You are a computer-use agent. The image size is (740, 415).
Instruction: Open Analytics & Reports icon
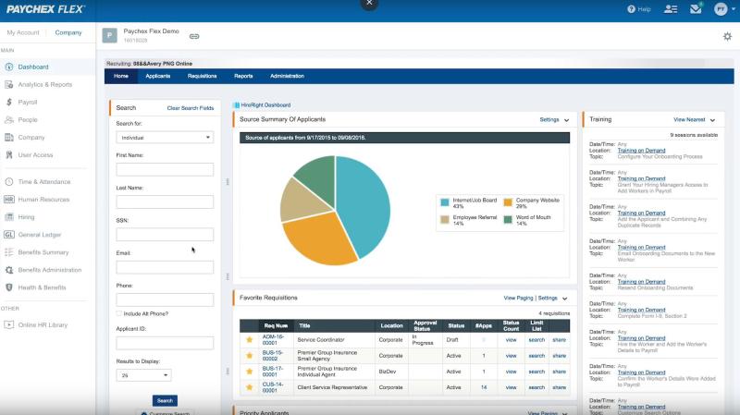(x=9, y=84)
